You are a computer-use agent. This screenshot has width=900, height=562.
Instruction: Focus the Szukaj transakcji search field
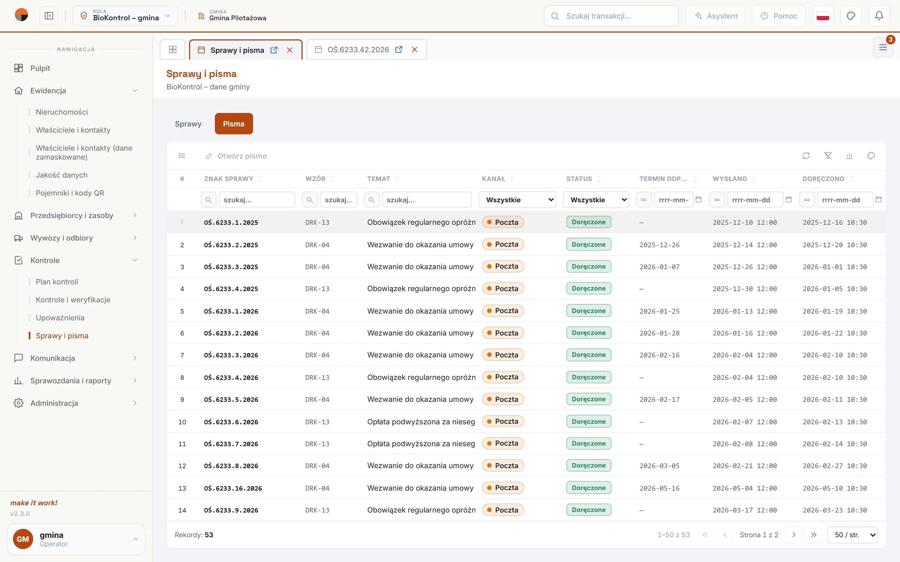[611, 16]
